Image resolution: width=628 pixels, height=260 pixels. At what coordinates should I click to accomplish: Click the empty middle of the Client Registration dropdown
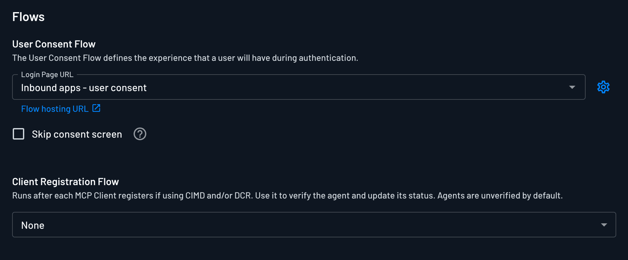314,225
